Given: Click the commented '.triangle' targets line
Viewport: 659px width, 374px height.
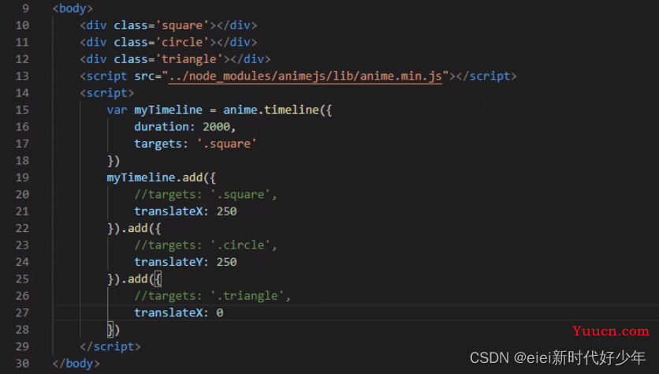Looking at the screenshot, I should coord(212,296).
